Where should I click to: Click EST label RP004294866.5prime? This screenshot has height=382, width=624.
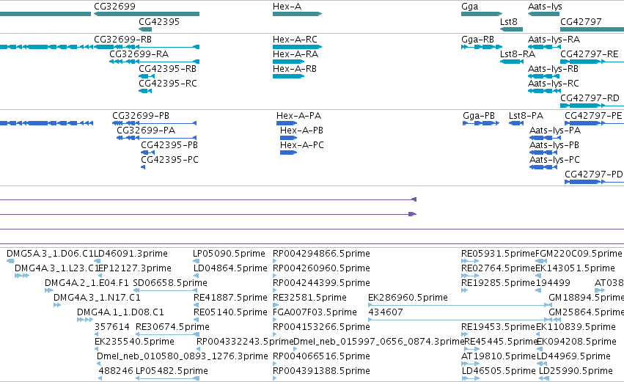point(321,254)
